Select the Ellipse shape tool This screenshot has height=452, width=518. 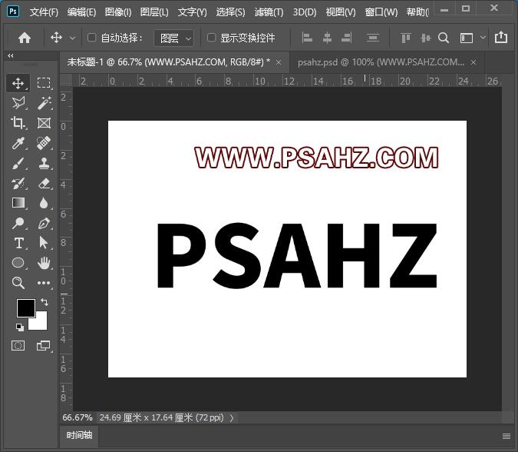(18, 263)
